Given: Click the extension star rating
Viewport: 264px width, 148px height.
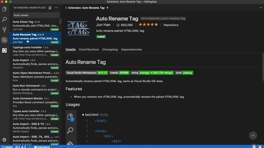Looking at the screenshot, I should coord(148,25).
